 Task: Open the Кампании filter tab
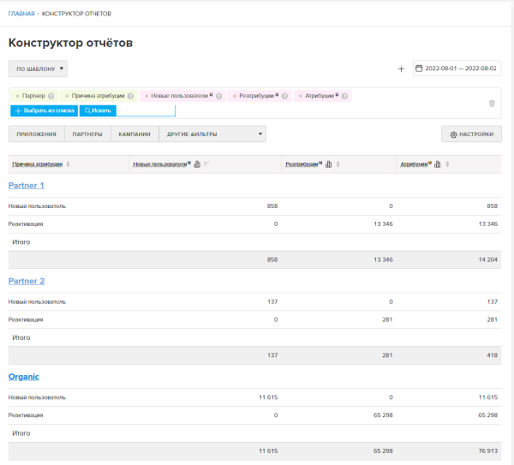click(134, 134)
